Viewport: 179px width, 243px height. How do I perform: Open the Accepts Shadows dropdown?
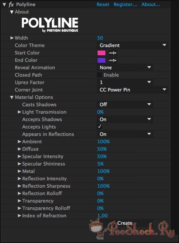tap(125, 119)
